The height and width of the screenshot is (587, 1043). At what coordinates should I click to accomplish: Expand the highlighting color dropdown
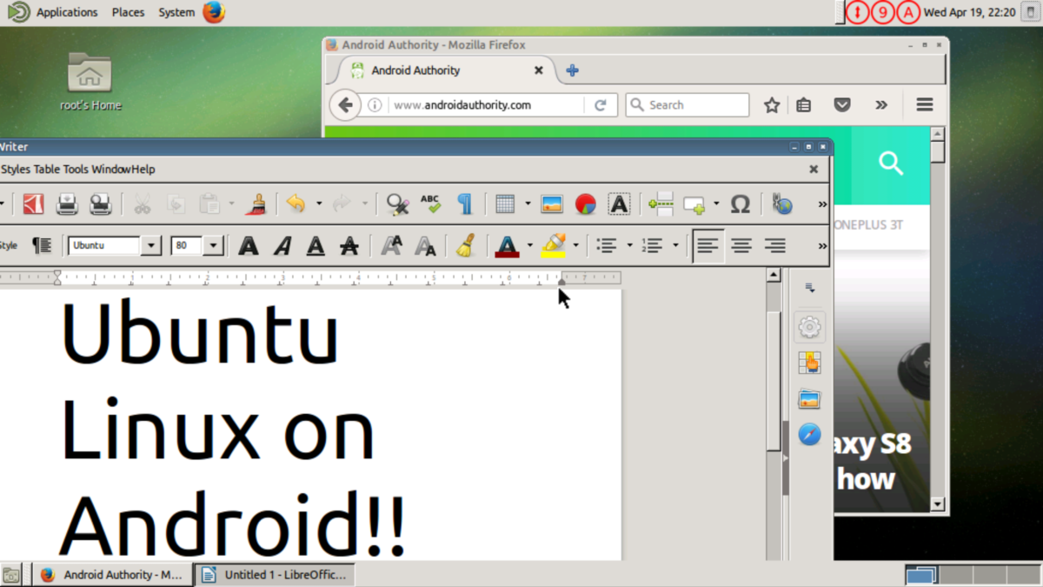(575, 245)
